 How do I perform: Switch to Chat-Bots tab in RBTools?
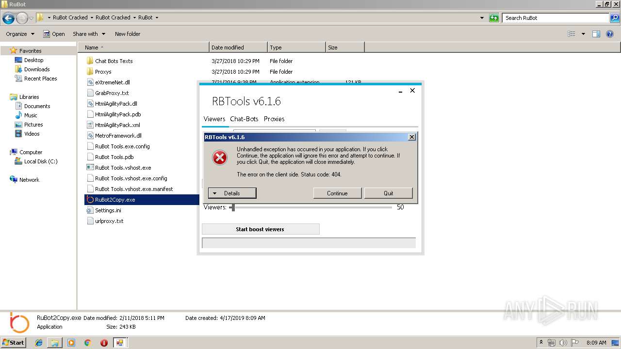tap(244, 119)
